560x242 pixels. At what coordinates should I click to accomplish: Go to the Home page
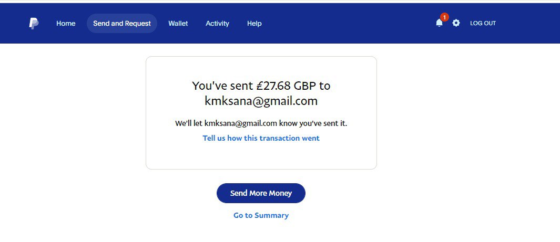[66, 24]
